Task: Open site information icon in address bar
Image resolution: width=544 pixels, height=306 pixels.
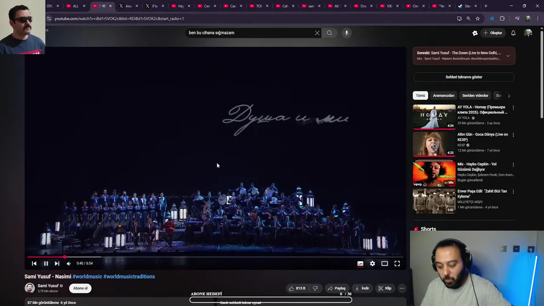Action: point(49,19)
